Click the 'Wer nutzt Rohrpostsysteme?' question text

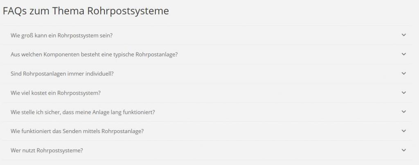[47, 150]
